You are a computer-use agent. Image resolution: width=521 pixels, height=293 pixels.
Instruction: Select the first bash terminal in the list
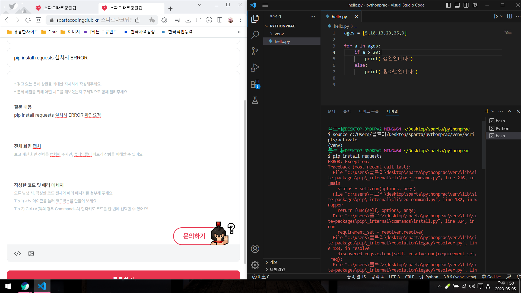point(503,121)
